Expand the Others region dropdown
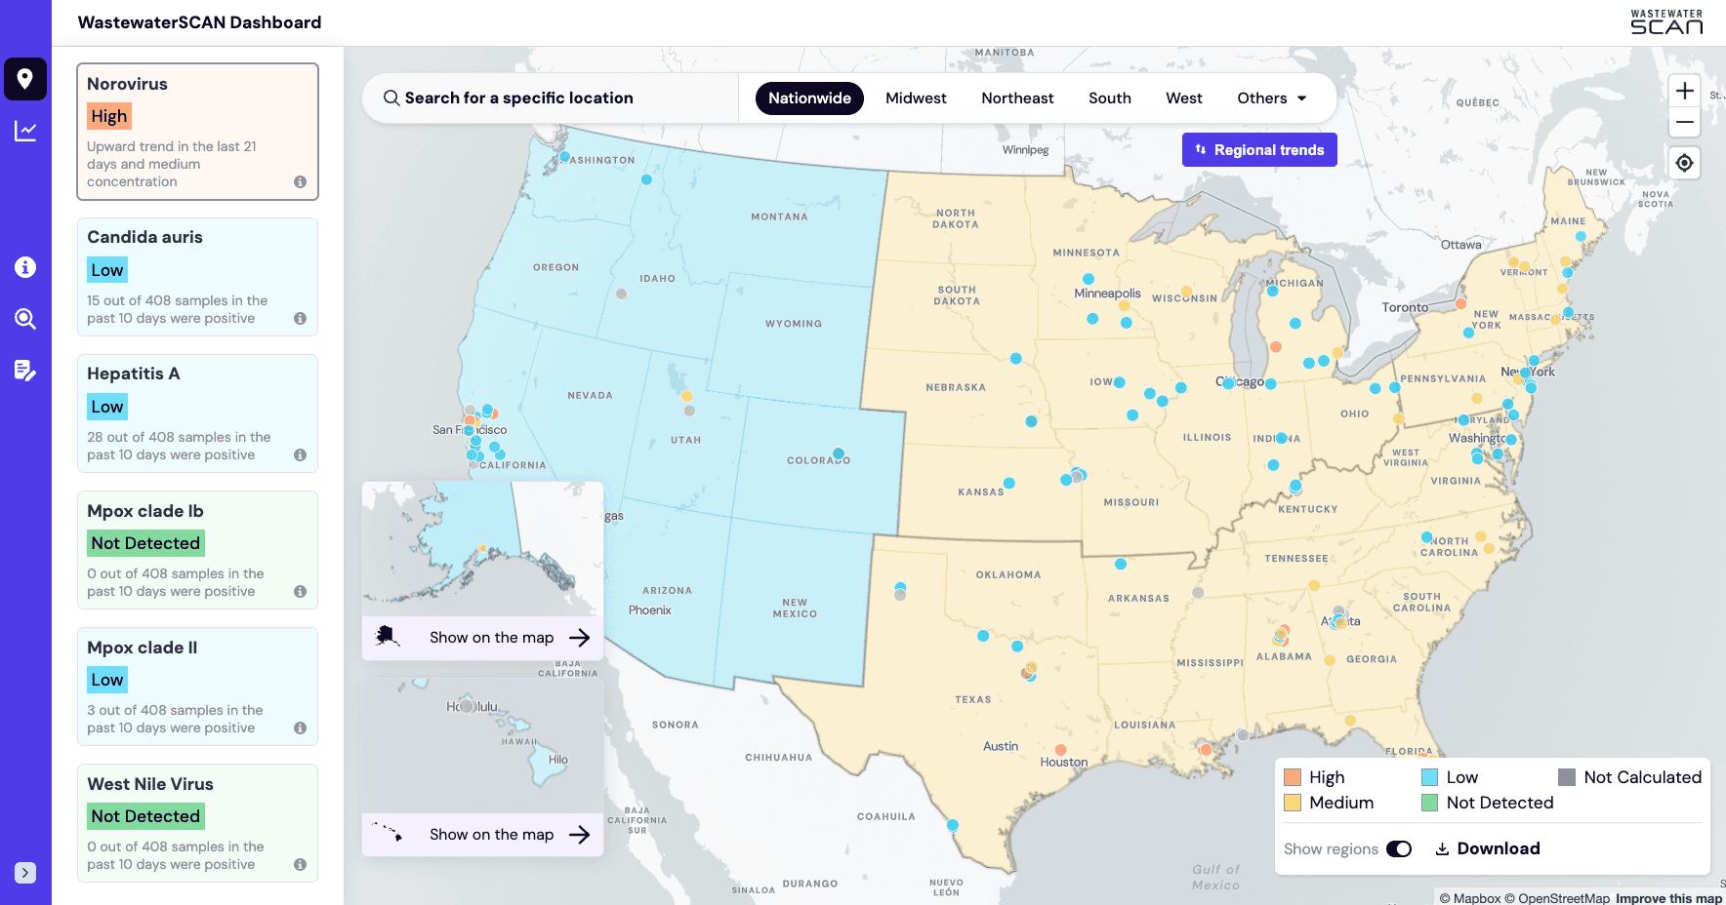Viewport: 1726px width, 905px height. (1271, 98)
